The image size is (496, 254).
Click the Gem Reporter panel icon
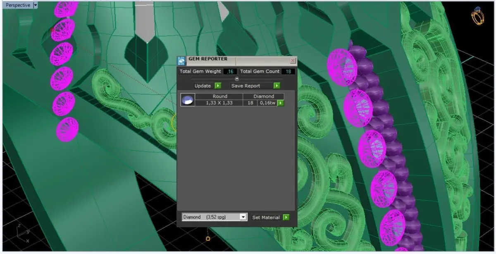pyautogui.click(x=181, y=61)
